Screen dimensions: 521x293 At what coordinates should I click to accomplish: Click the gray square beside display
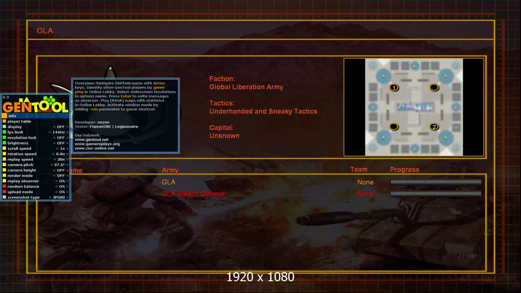[x=4, y=127]
